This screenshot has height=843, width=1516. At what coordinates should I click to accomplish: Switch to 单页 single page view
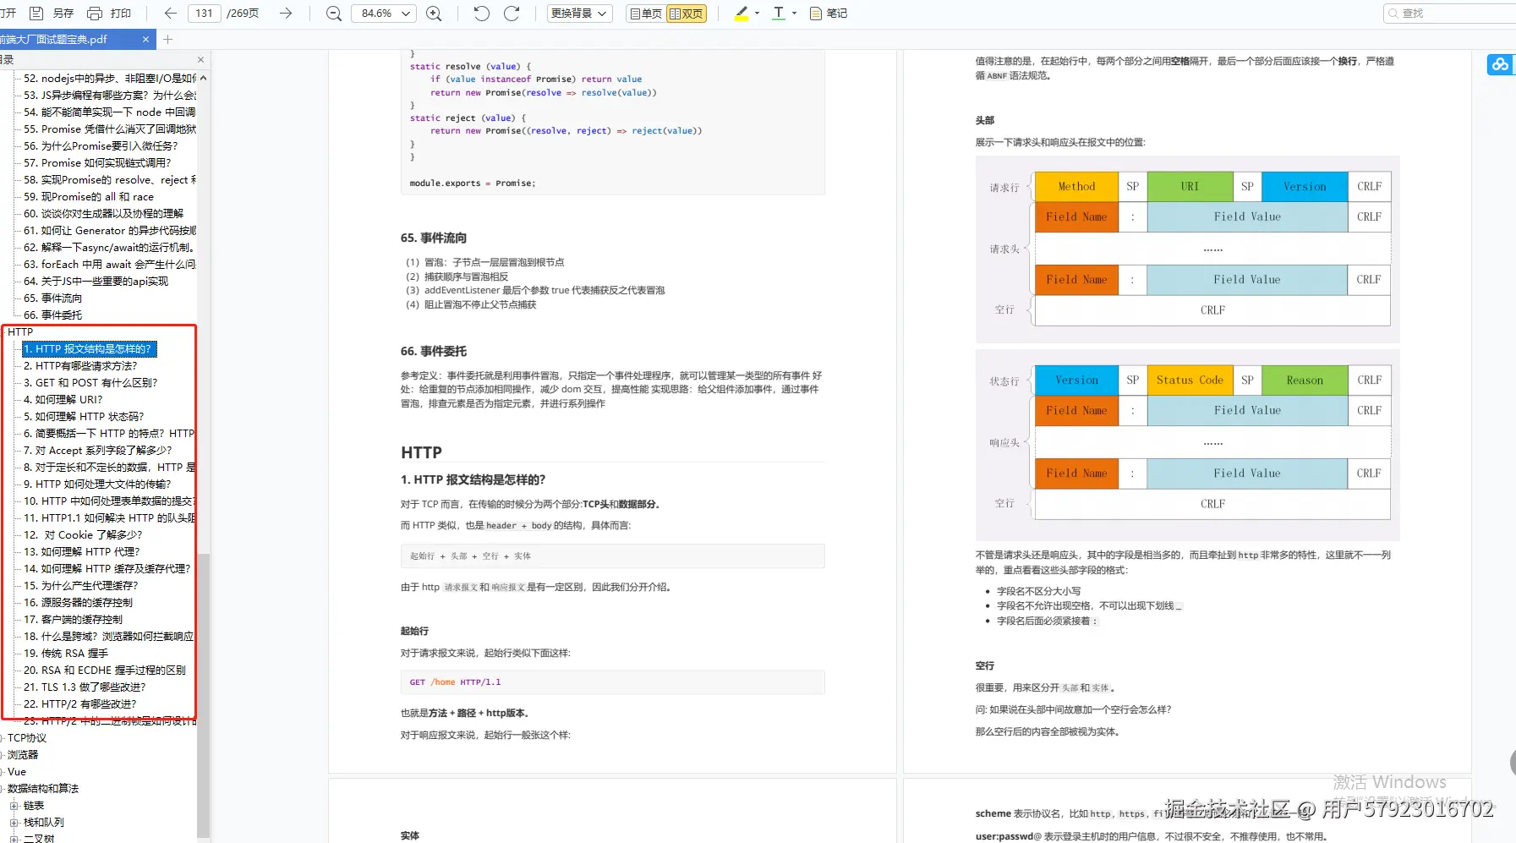(x=647, y=14)
